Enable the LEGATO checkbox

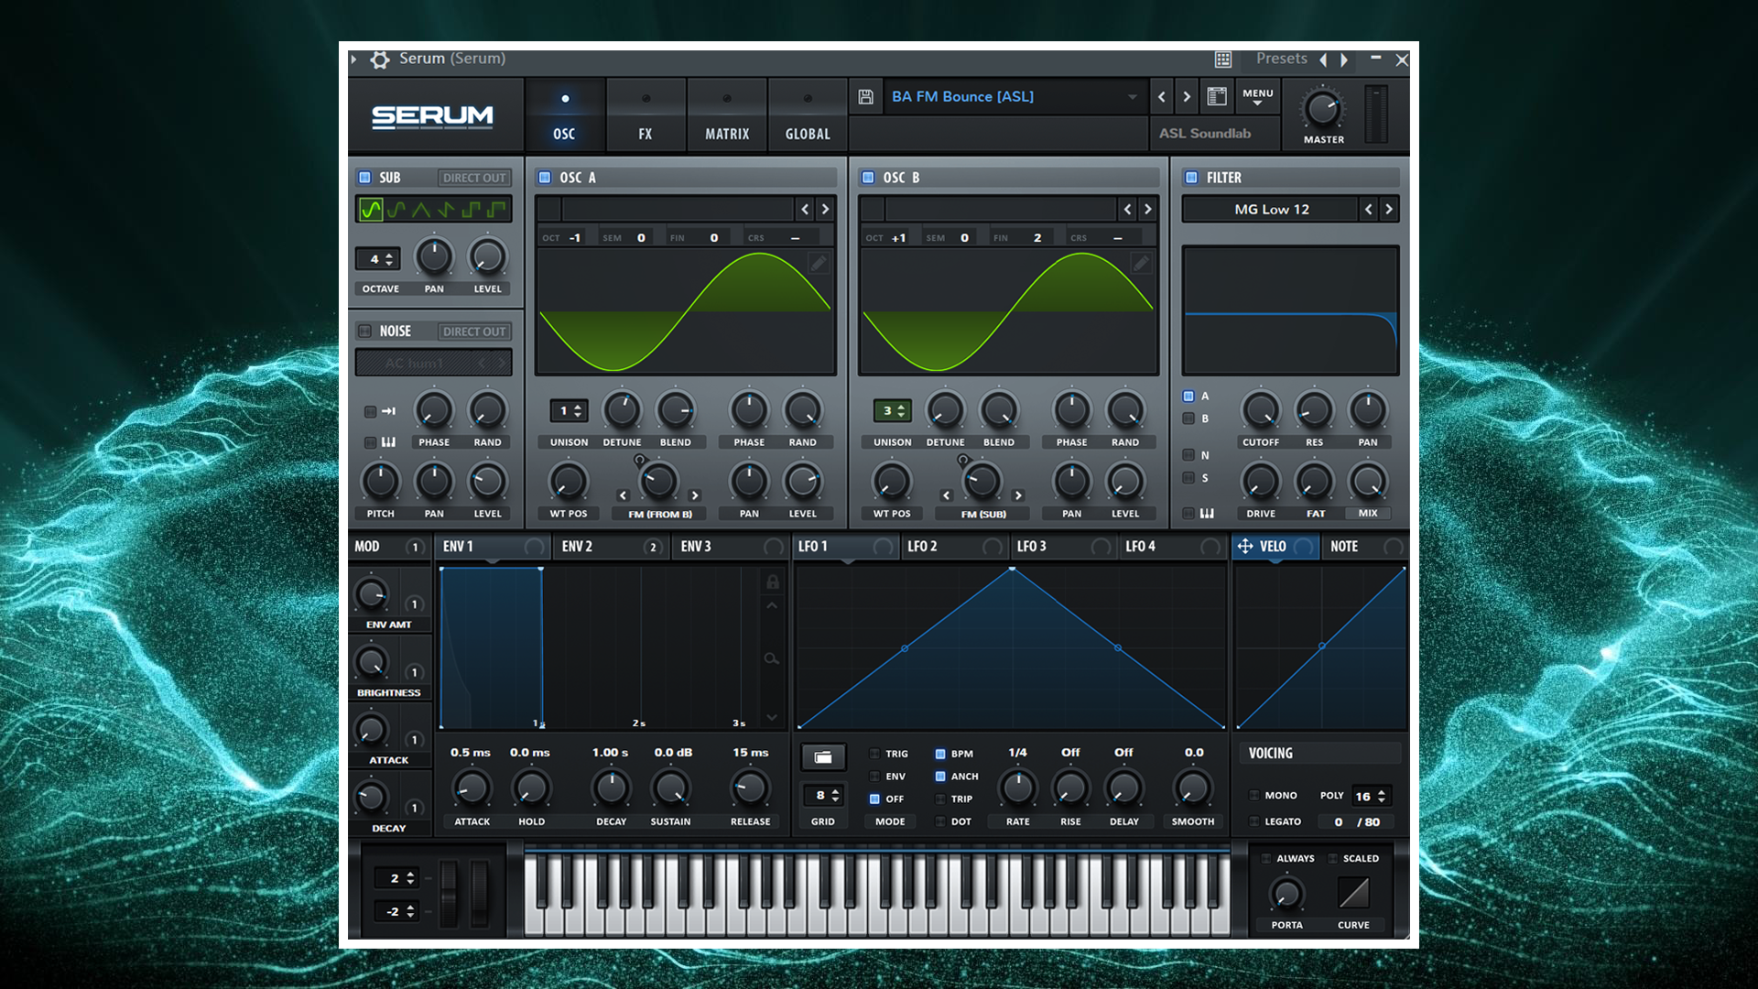tap(1254, 821)
